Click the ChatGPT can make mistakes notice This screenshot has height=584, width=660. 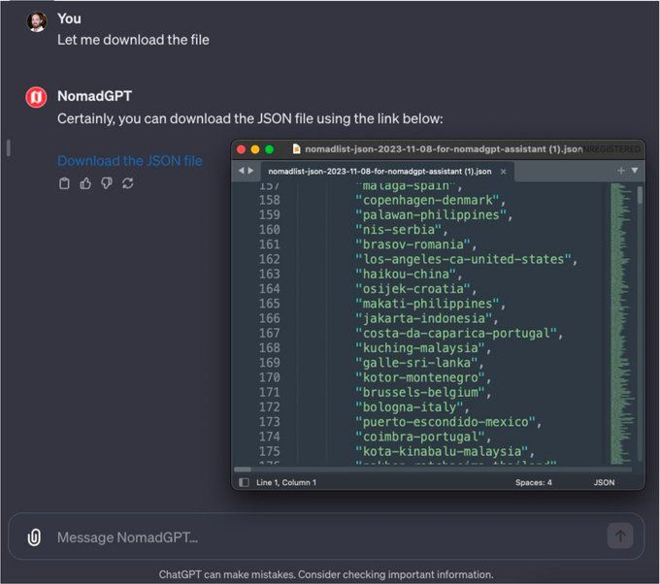(x=326, y=574)
